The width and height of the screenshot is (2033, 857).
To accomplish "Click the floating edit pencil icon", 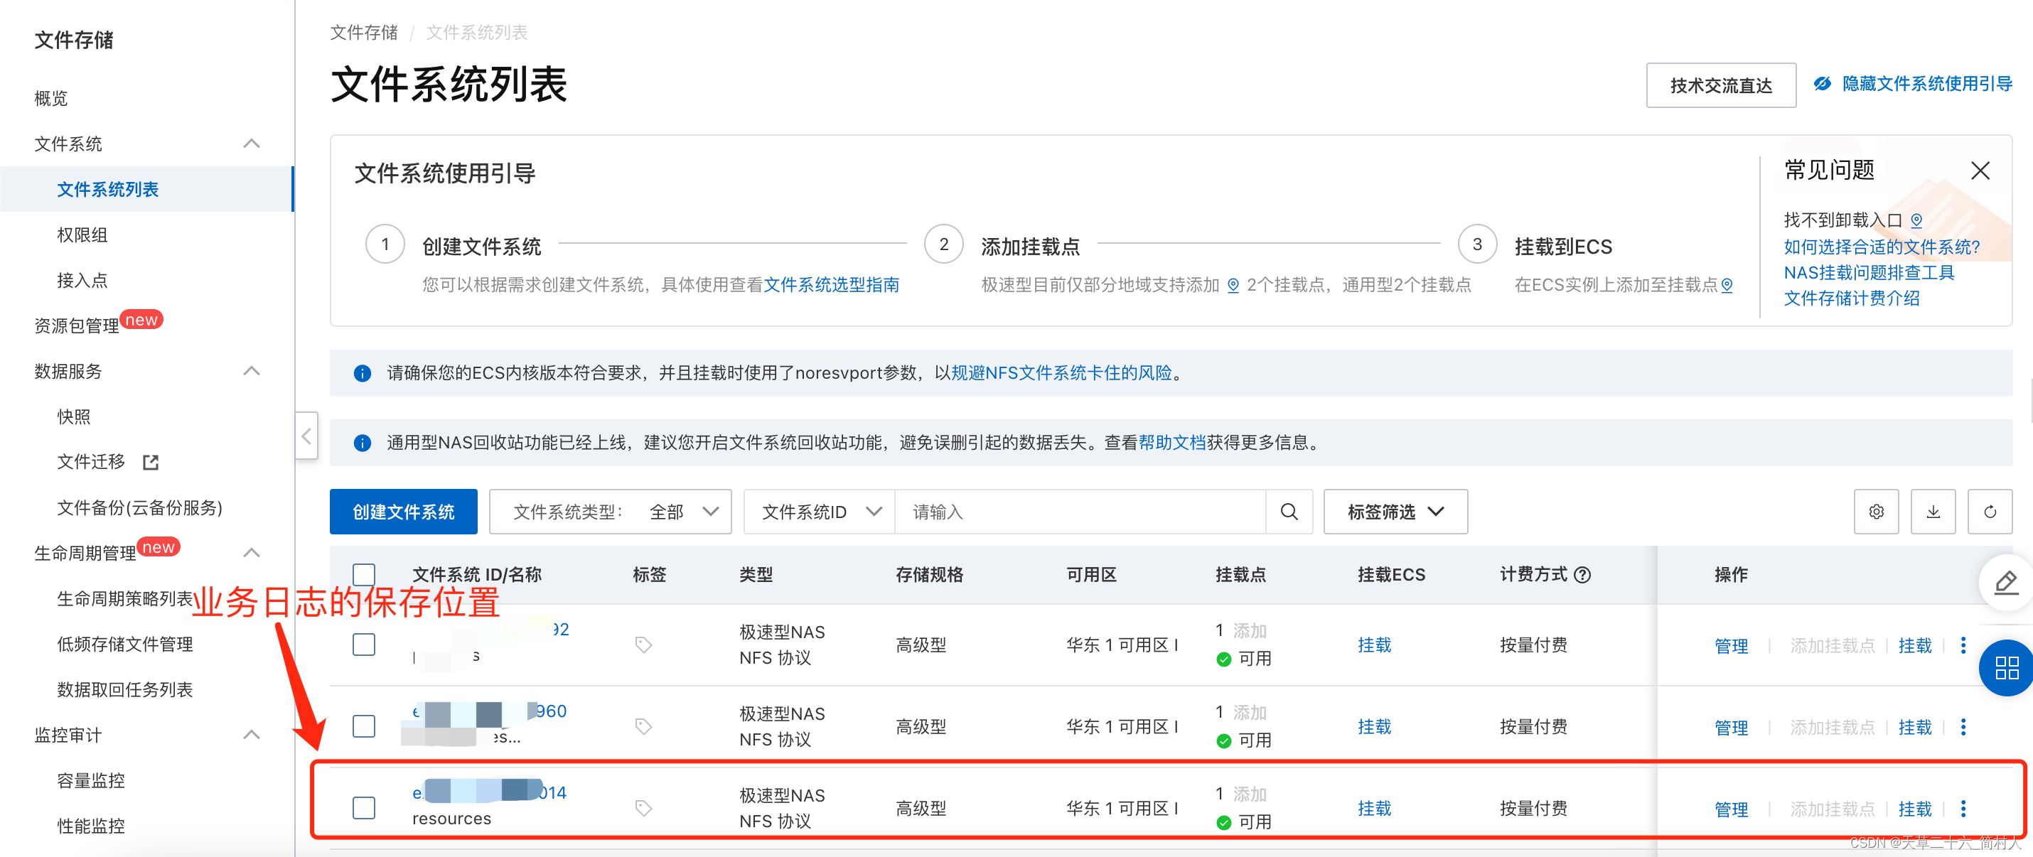I will (2006, 583).
